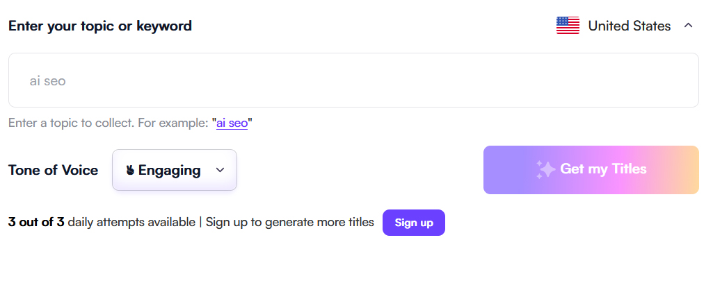The image size is (713, 283).
Task: Open the United States country selector
Action: click(629, 26)
